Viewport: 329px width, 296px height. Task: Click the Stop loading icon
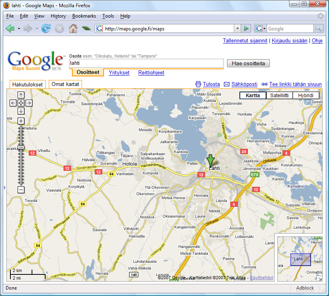click(x=60, y=28)
